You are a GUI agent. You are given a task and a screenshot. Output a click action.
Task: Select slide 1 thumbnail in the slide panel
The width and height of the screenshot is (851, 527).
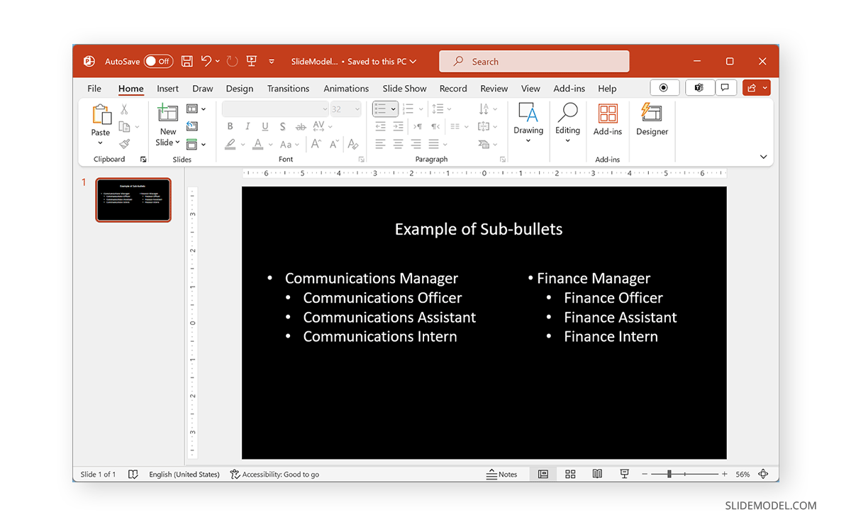tap(133, 199)
